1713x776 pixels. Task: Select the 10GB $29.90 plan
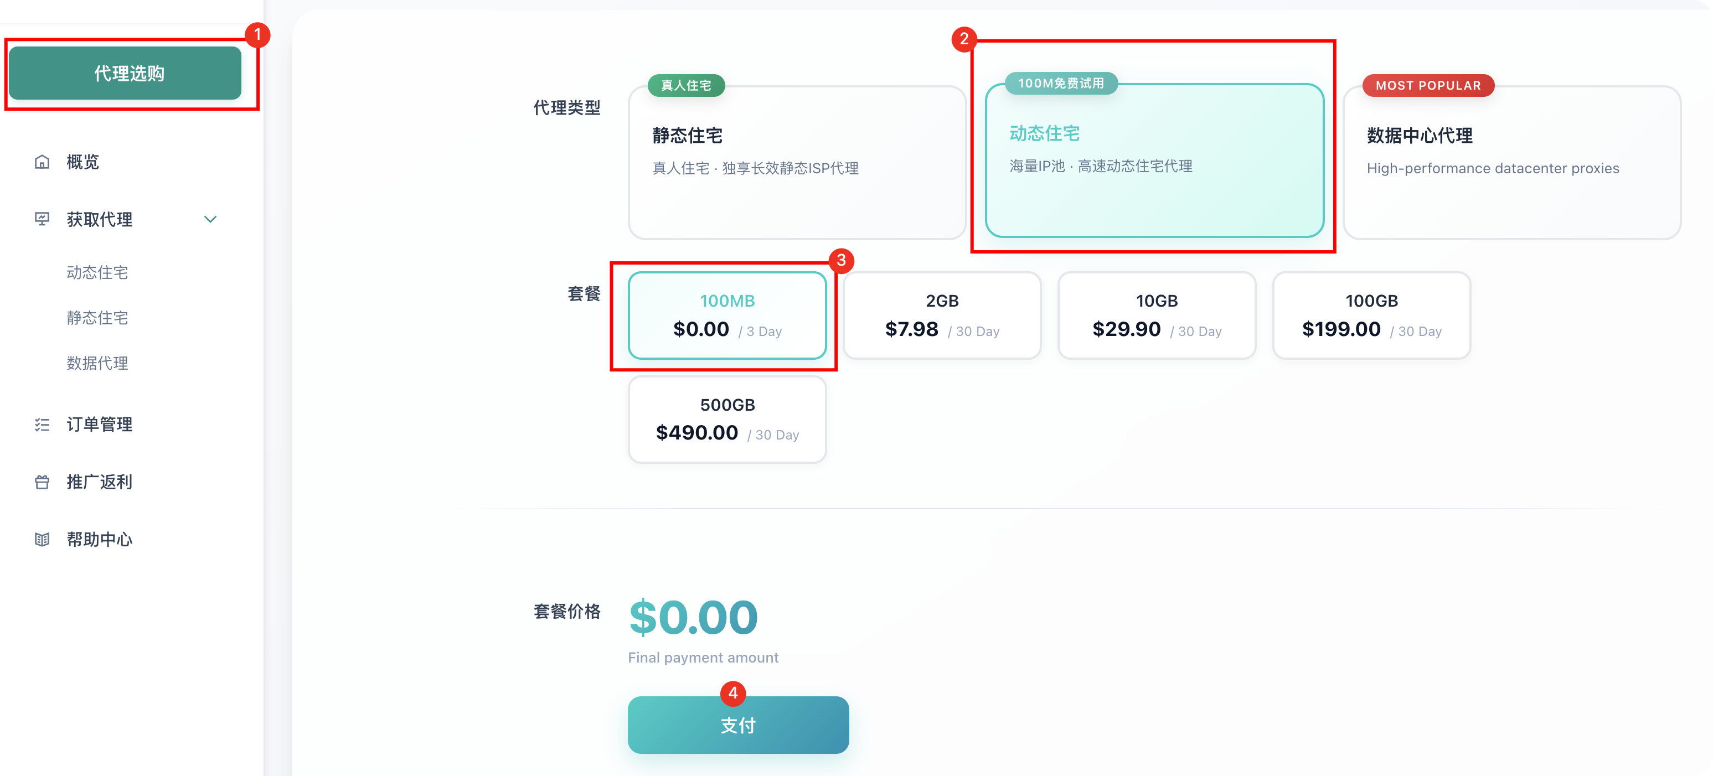click(1157, 315)
